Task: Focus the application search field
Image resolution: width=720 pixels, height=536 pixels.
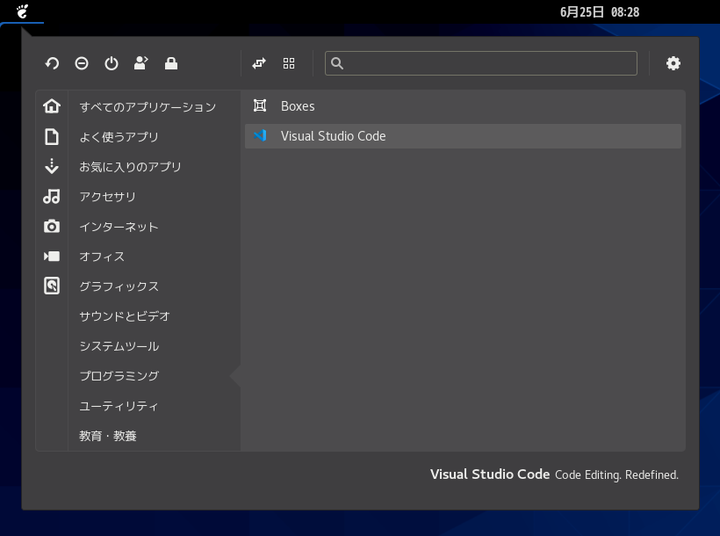Action: click(481, 63)
